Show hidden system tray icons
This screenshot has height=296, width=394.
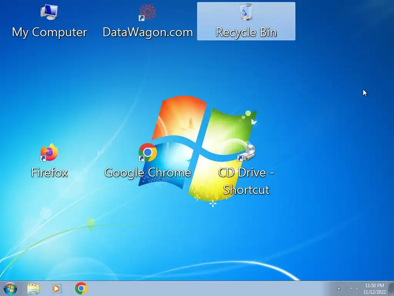(339, 289)
